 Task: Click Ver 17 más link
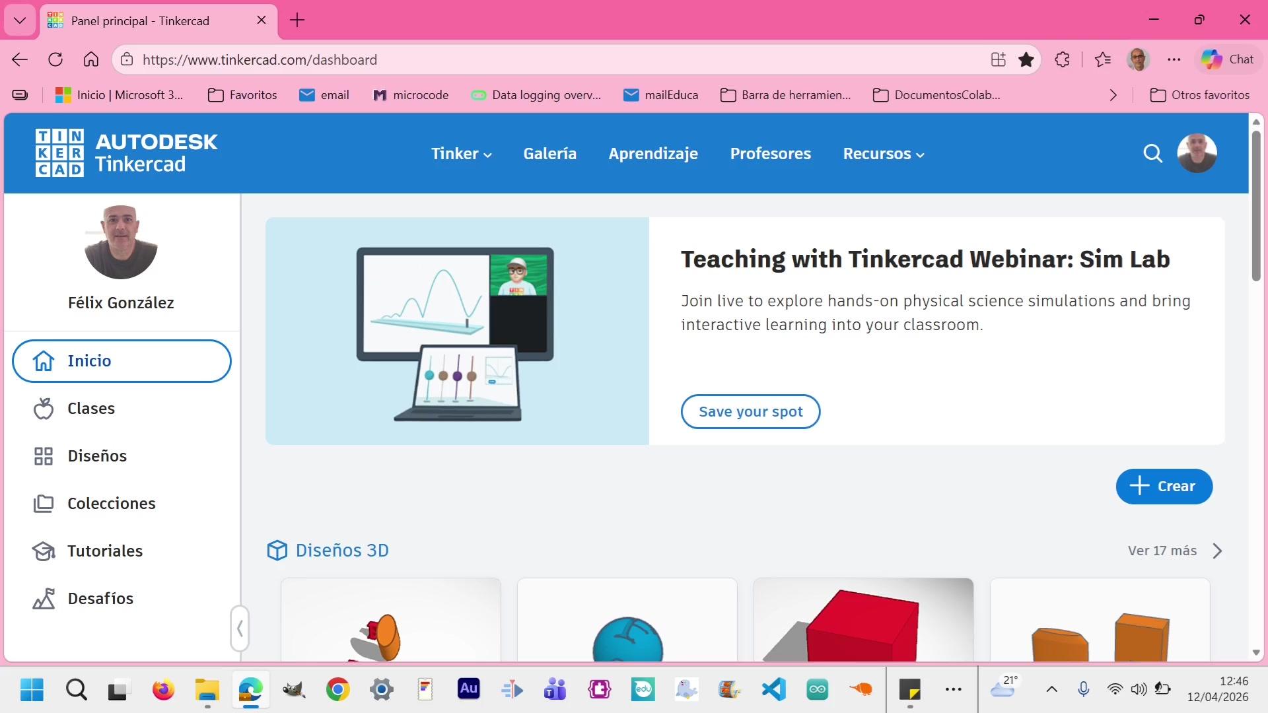1162,551
